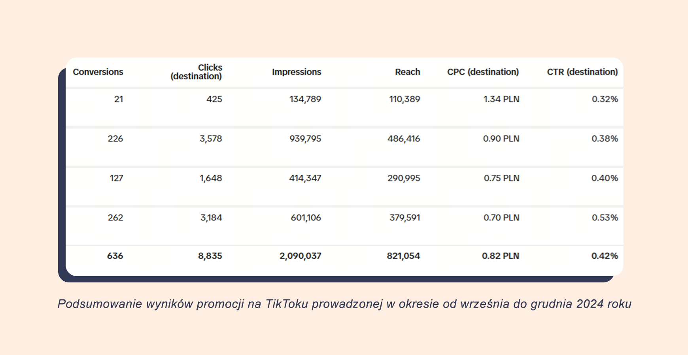This screenshot has height=355, width=688.
Task: Select the 939,795 impressions cell
Action: click(x=305, y=139)
